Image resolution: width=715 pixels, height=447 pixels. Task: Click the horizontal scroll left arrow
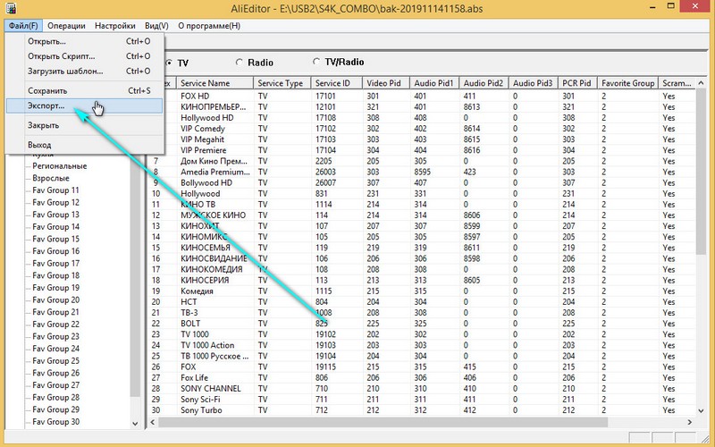[x=153, y=422]
